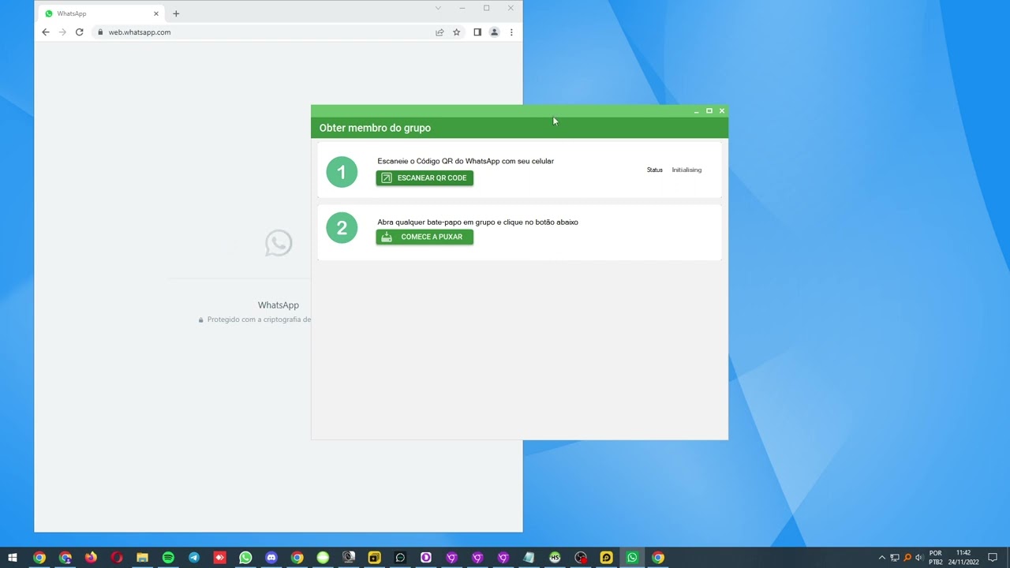Click the 'Obter membro do grupo' title
This screenshot has width=1010, height=568.
click(375, 128)
